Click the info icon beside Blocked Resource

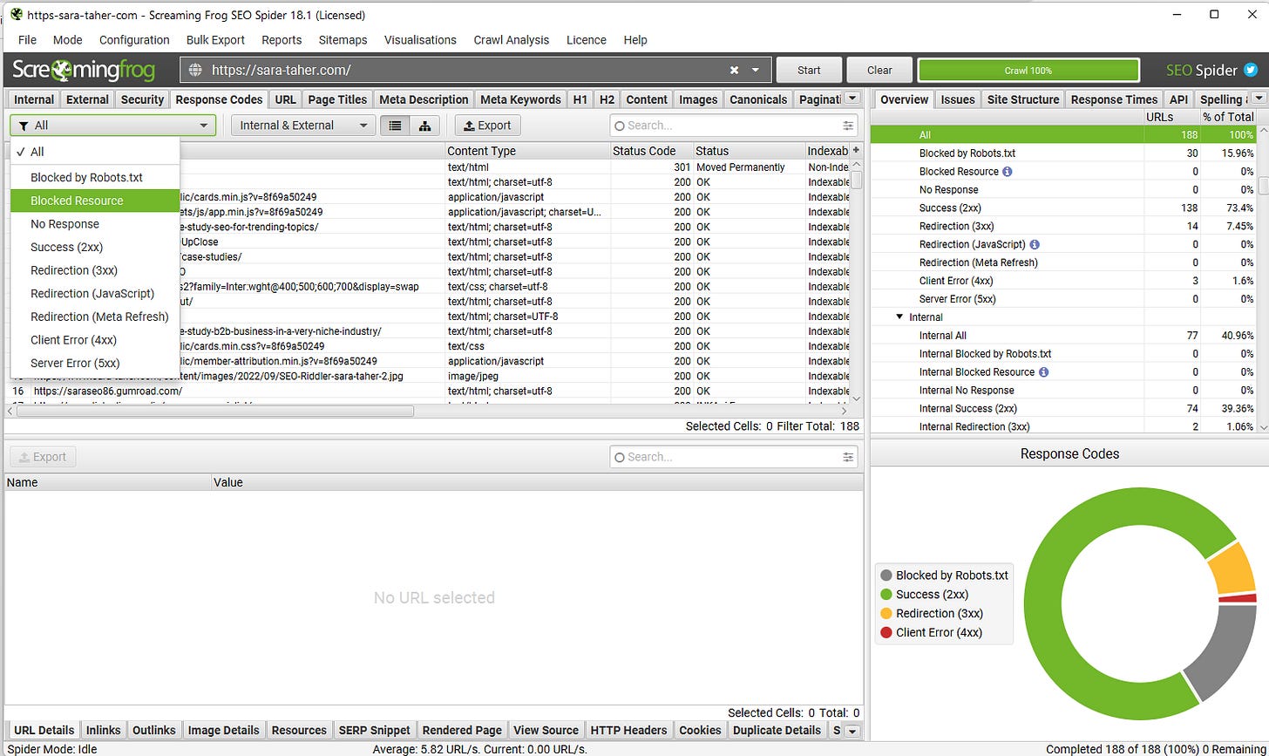coord(1008,172)
